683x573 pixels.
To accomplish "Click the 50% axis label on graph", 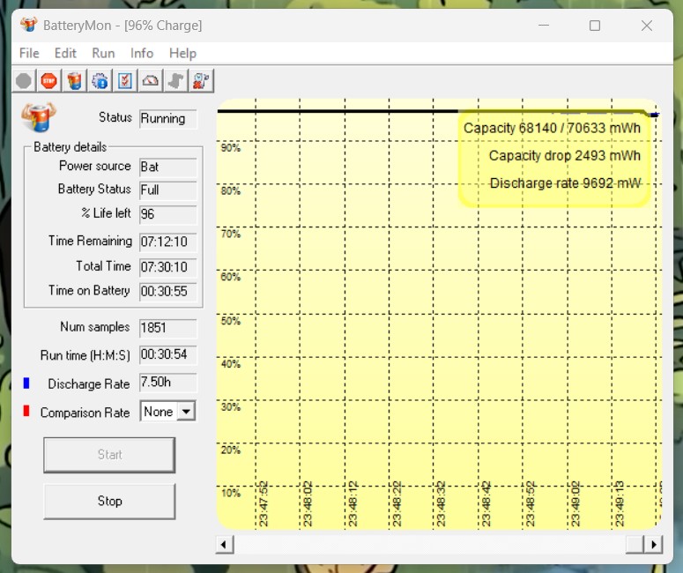I will tap(230, 321).
